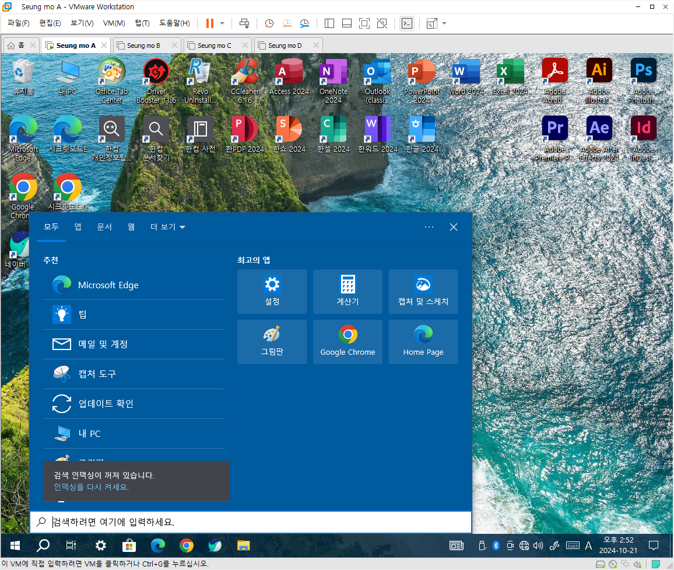
Task: Open 캡처 도구 from recommended list
Action: tap(134, 374)
